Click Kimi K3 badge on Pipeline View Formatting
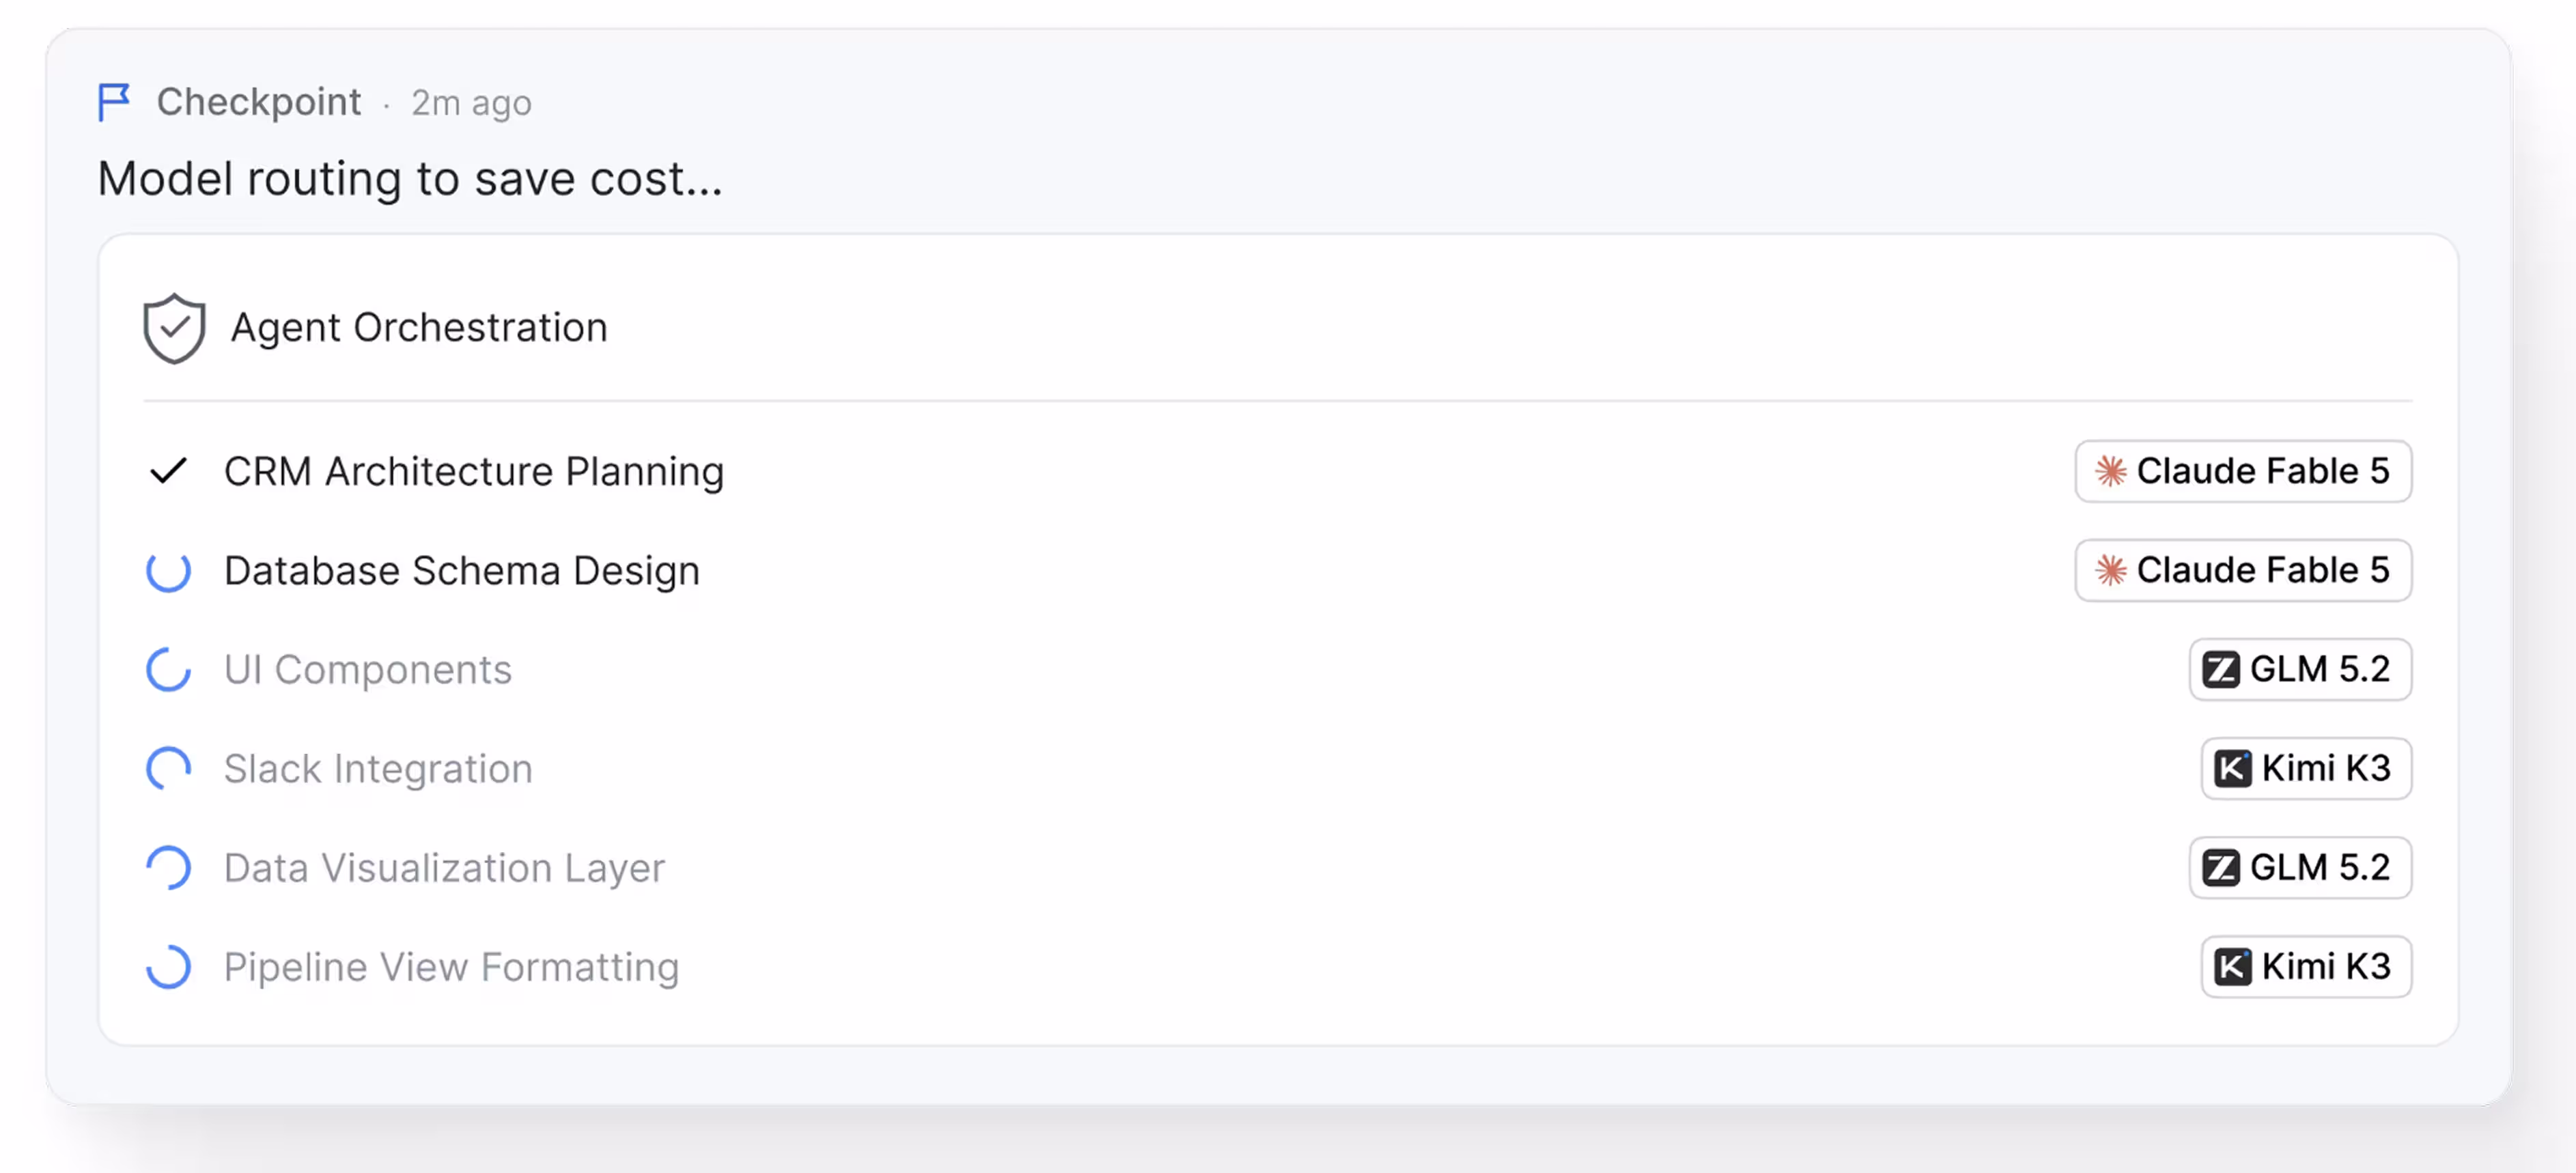2576x1173 pixels. [2305, 966]
